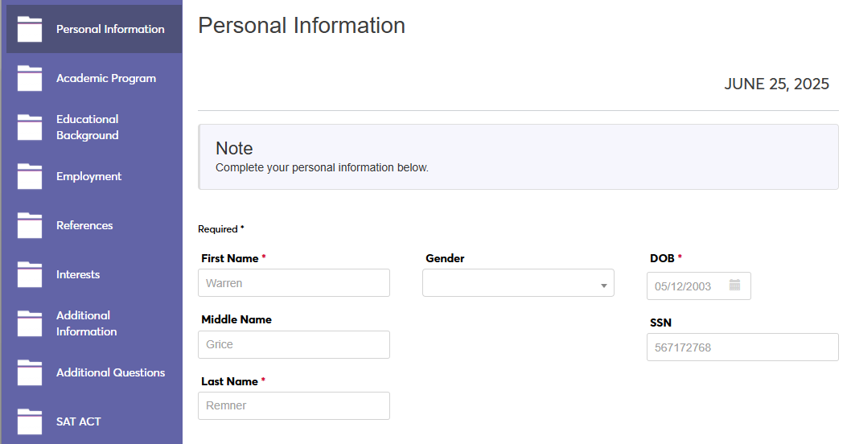Open the References sidebar link
This screenshot has width=851, height=444.
point(84,225)
